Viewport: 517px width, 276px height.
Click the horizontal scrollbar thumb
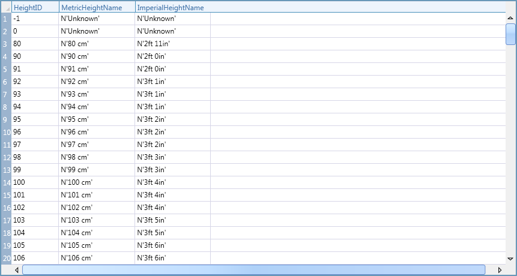[x=254, y=270]
